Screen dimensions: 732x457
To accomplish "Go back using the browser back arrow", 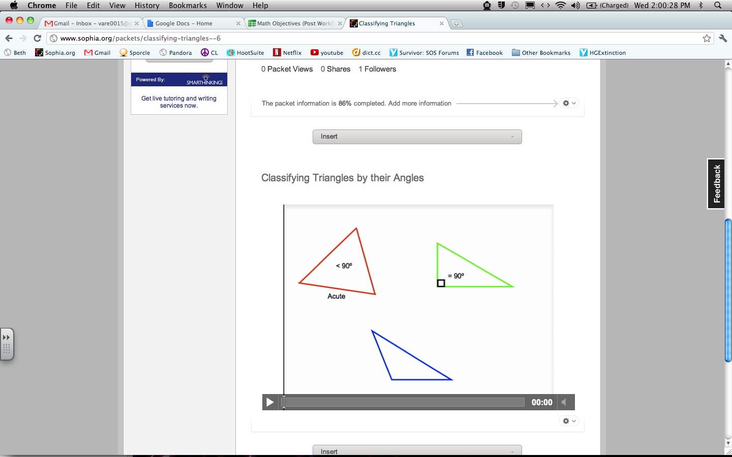I will click(9, 38).
